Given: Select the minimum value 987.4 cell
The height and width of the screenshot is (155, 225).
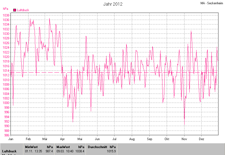Looking at the screenshot, I should 49,151.
